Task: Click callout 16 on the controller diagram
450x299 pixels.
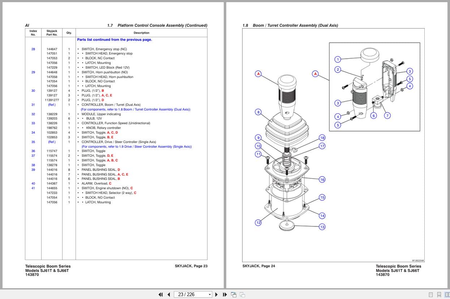Action: 322,179
